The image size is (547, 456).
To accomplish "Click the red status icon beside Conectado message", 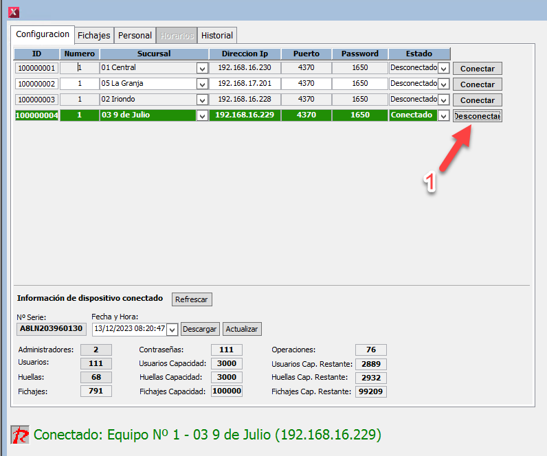I will [20, 435].
